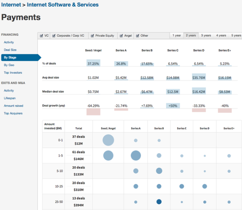Click the Series D bubble in 10-25 row
242x210 pixels.
tap(205, 186)
